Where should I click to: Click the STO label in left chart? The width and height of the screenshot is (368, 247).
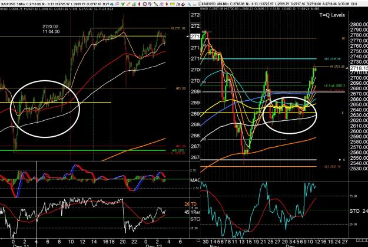[x=195, y=219]
